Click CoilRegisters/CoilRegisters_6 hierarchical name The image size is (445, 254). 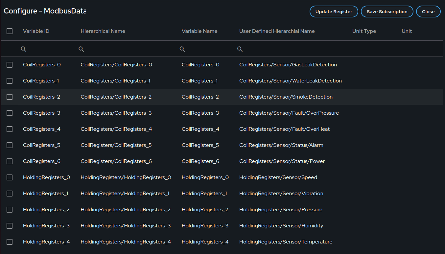(x=116, y=161)
